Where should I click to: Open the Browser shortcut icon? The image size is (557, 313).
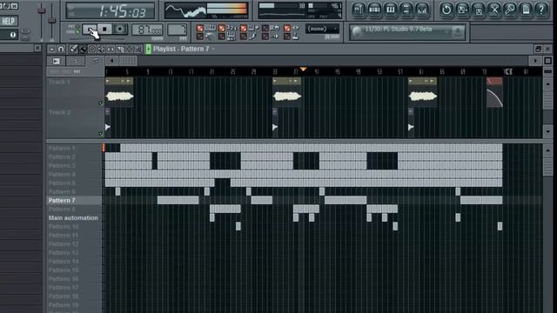pyautogui.click(x=406, y=10)
